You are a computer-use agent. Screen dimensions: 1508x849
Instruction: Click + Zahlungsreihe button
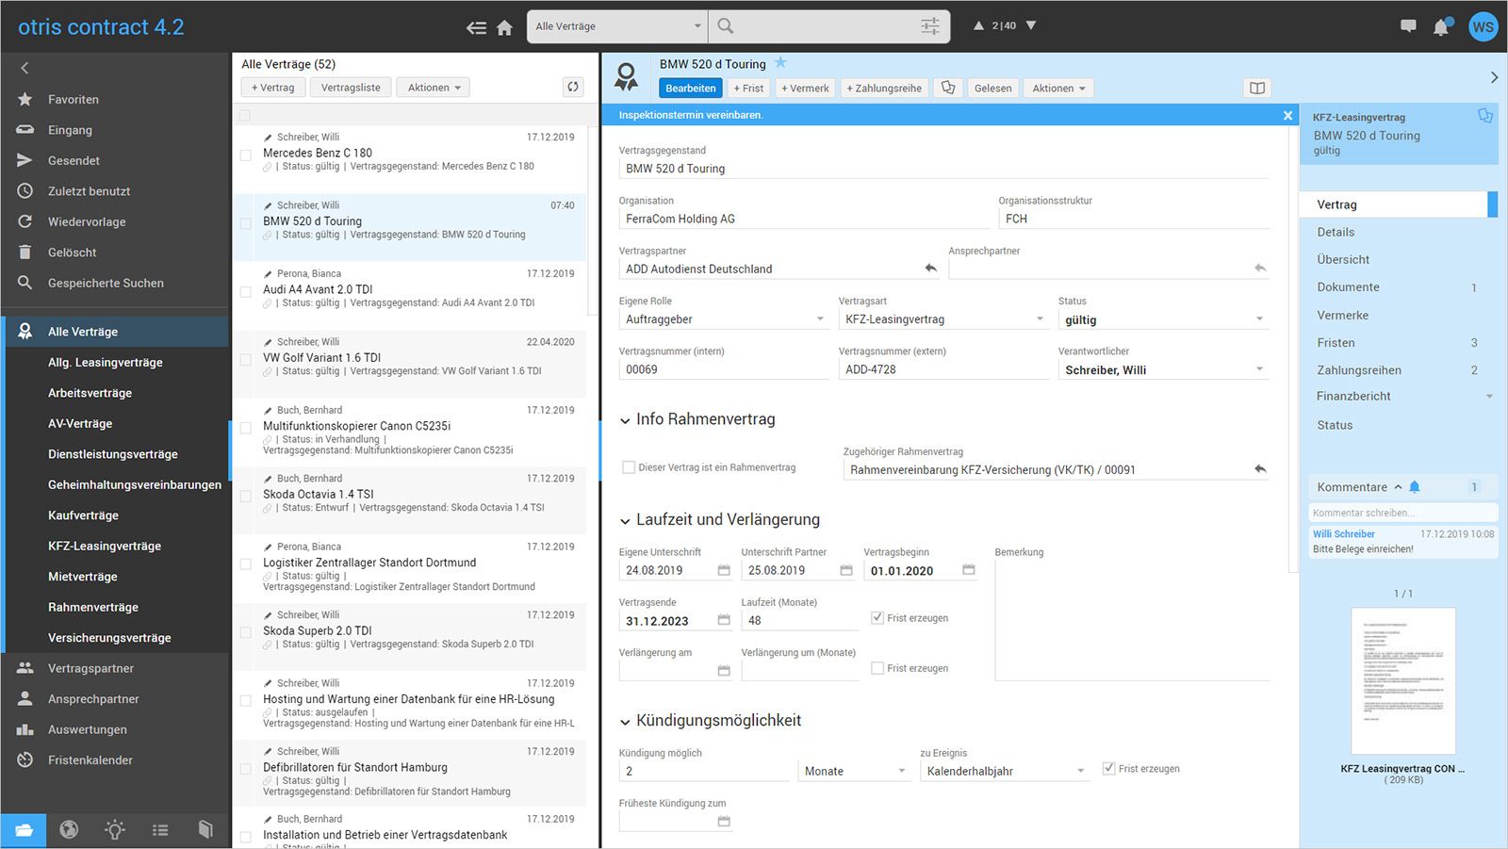pyautogui.click(x=884, y=88)
